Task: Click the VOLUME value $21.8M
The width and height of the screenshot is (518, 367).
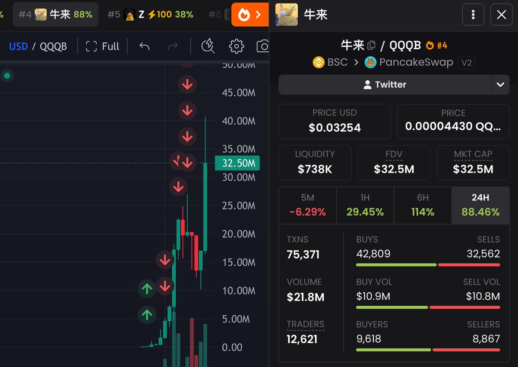Action: (x=305, y=297)
